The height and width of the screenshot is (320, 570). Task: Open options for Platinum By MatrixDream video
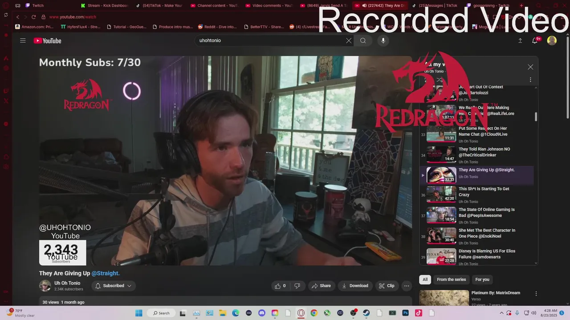point(536,294)
